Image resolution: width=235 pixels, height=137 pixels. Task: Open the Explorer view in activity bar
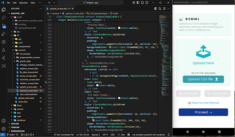coord(3,10)
